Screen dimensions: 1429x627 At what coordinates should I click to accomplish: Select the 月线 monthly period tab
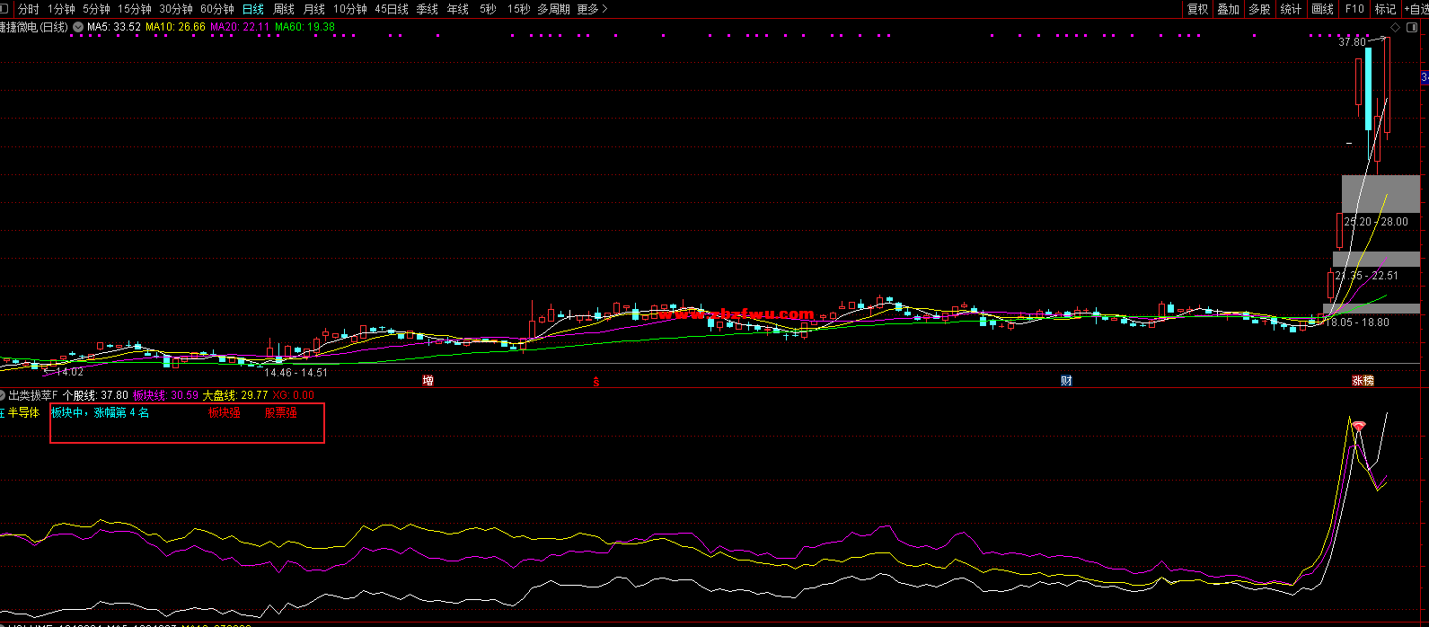(x=314, y=9)
